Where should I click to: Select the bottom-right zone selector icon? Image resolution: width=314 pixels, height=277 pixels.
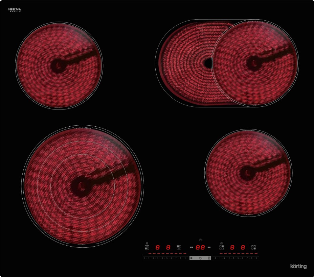pyautogui.click(x=253, y=247)
